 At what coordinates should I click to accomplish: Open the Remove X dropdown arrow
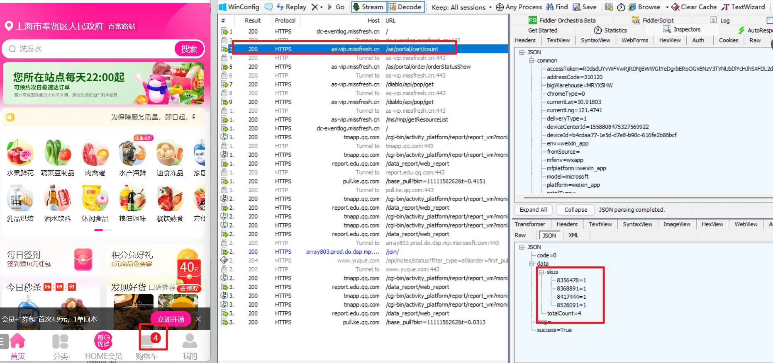click(x=322, y=7)
